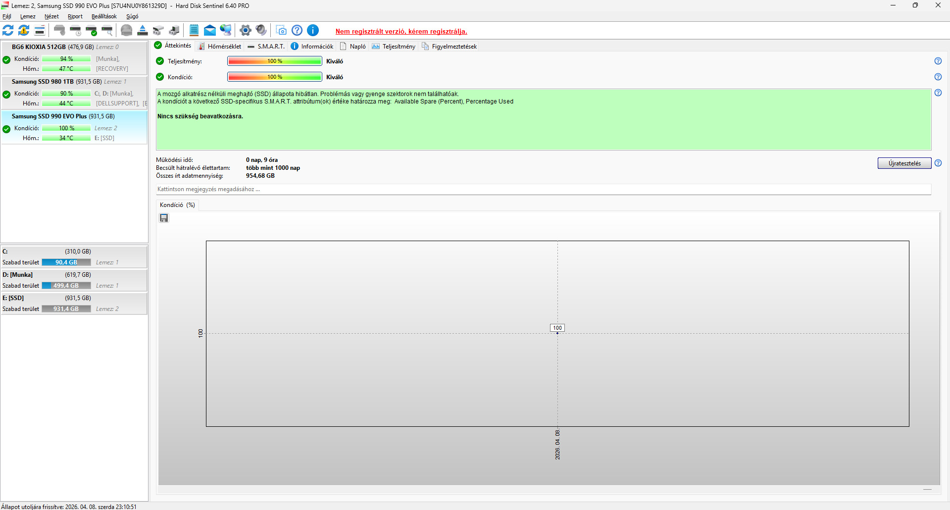Select the E: [SSD] partition entry
Viewport: 950px width, 510px height.
tap(74, 304)
